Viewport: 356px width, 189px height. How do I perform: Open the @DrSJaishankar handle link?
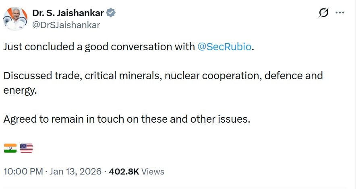[66, 25]
